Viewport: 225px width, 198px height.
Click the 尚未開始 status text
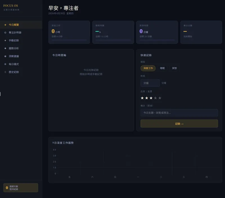coord(188,36)
